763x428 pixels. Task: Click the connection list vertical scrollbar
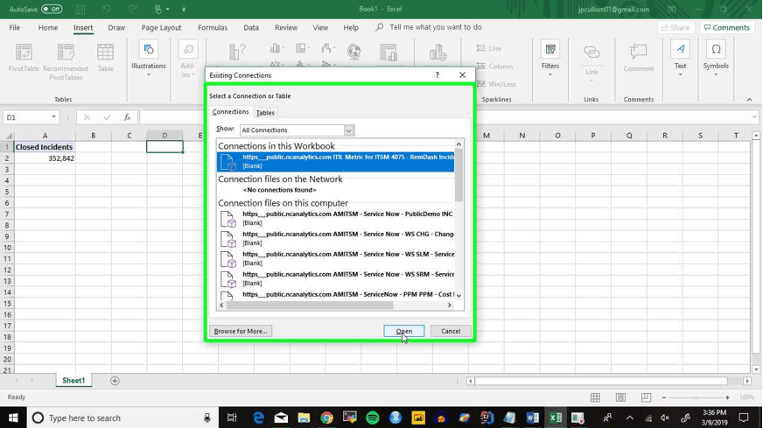458,175
